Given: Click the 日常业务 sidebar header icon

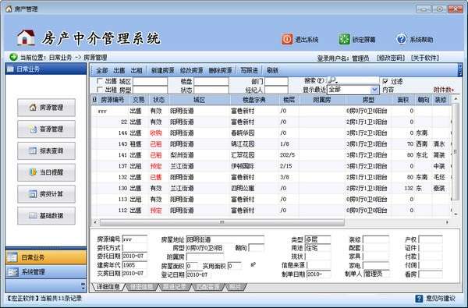Looking at the screenshot, I should coord(10,69).
